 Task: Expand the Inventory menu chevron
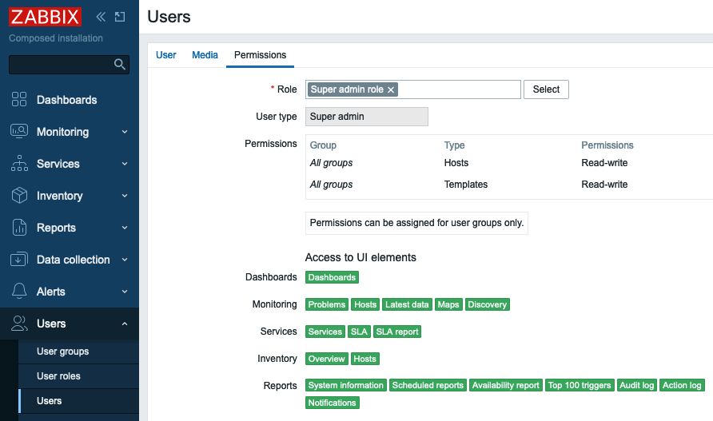[125, 196]
